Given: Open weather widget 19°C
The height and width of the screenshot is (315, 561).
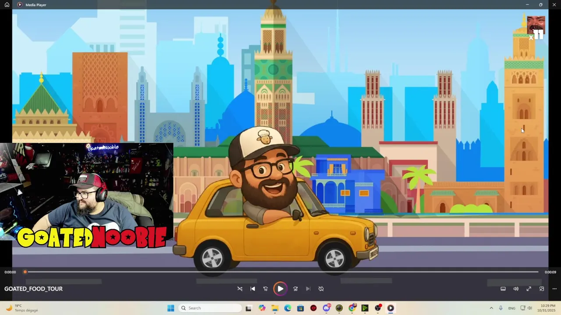Looking at the screenshot, I should click(x=22, y=308).
